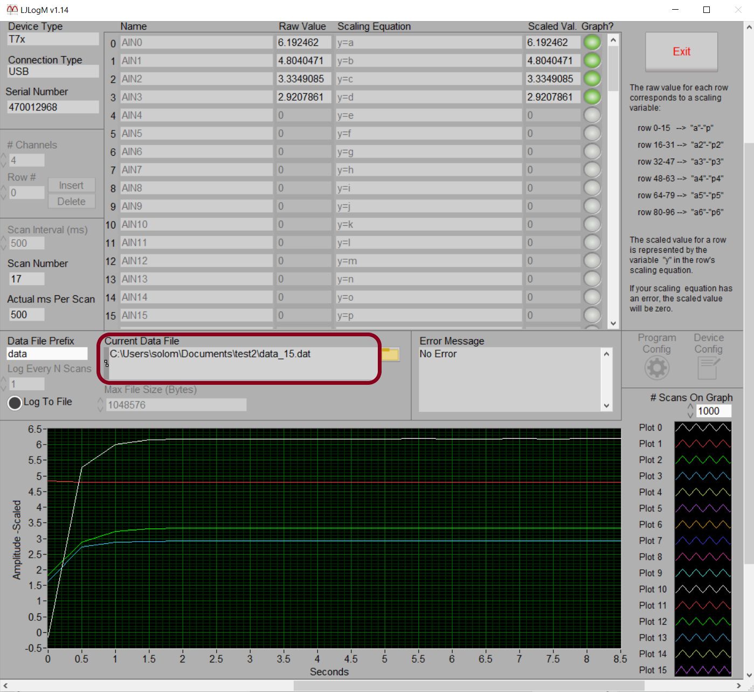Click the LJLogM app icon in title bar

coord(12,10)
